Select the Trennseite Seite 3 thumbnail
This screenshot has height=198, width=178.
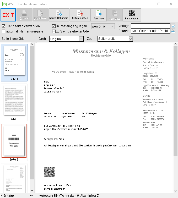tap(14, 142)
